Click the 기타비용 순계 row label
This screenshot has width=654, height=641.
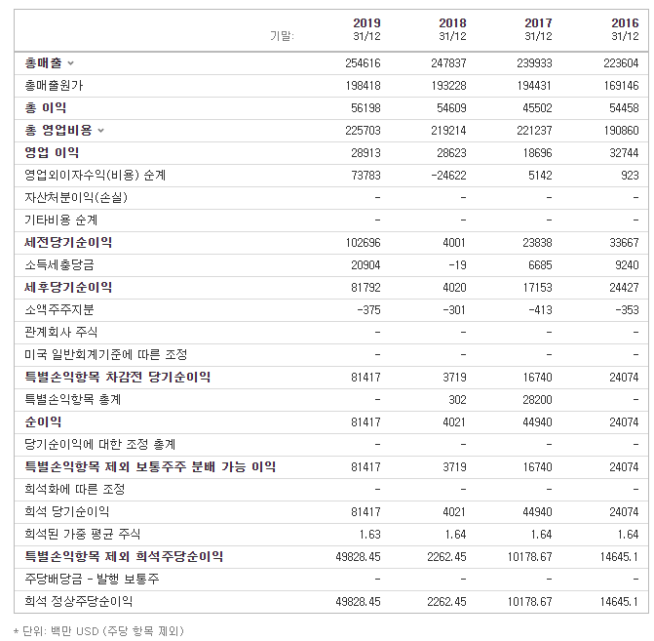point(60,220)
